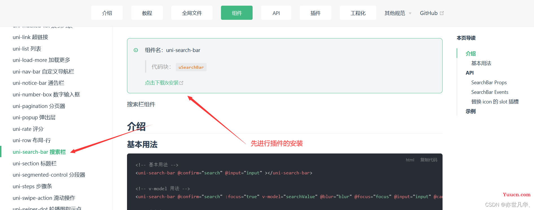Open the 工程化 tab
Screen dimensions: 534x210
[358, 13]
